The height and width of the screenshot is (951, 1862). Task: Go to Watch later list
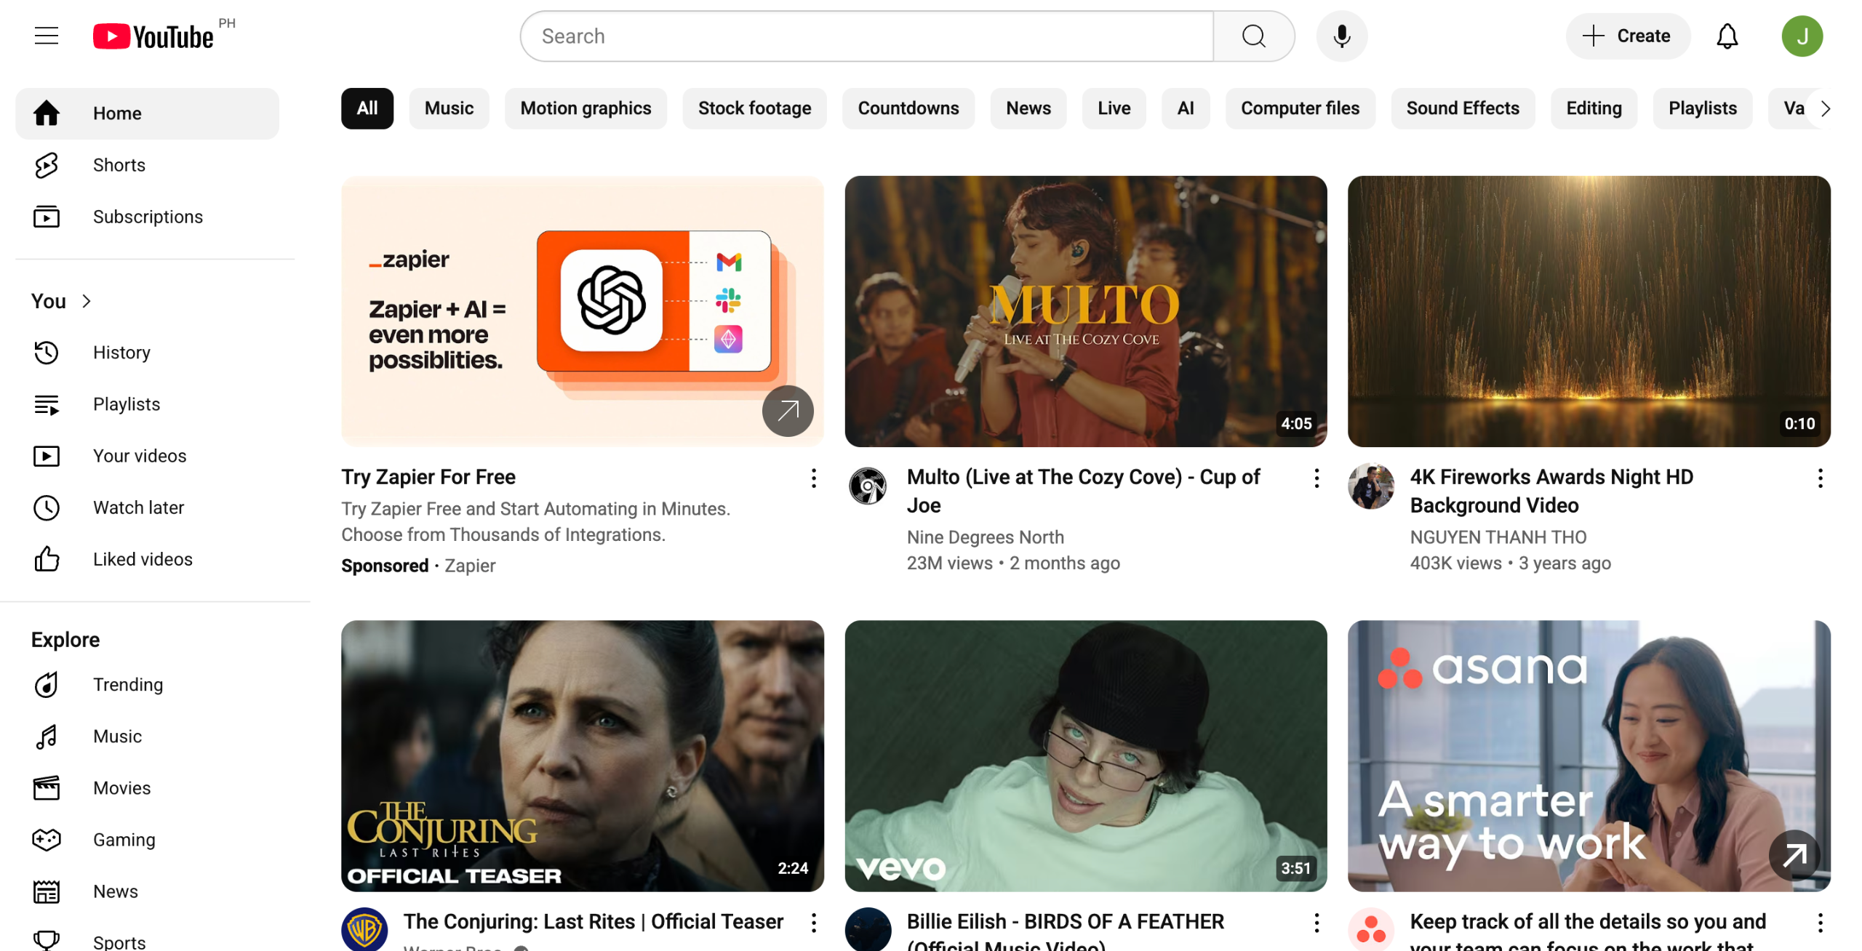pyautogui.click(x=138, y=507)
